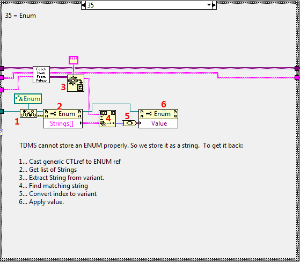Viewport: 300px width, 262px height.
Task: Select the Variant To Data node
Action: [76, 83]
